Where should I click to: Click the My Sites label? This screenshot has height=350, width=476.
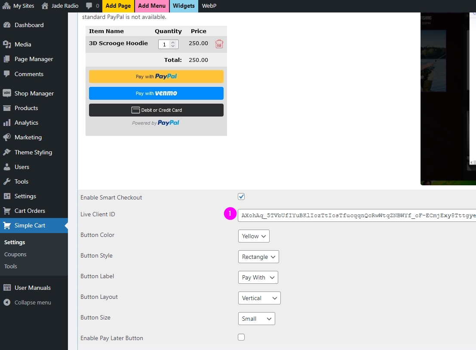(24, 6)
